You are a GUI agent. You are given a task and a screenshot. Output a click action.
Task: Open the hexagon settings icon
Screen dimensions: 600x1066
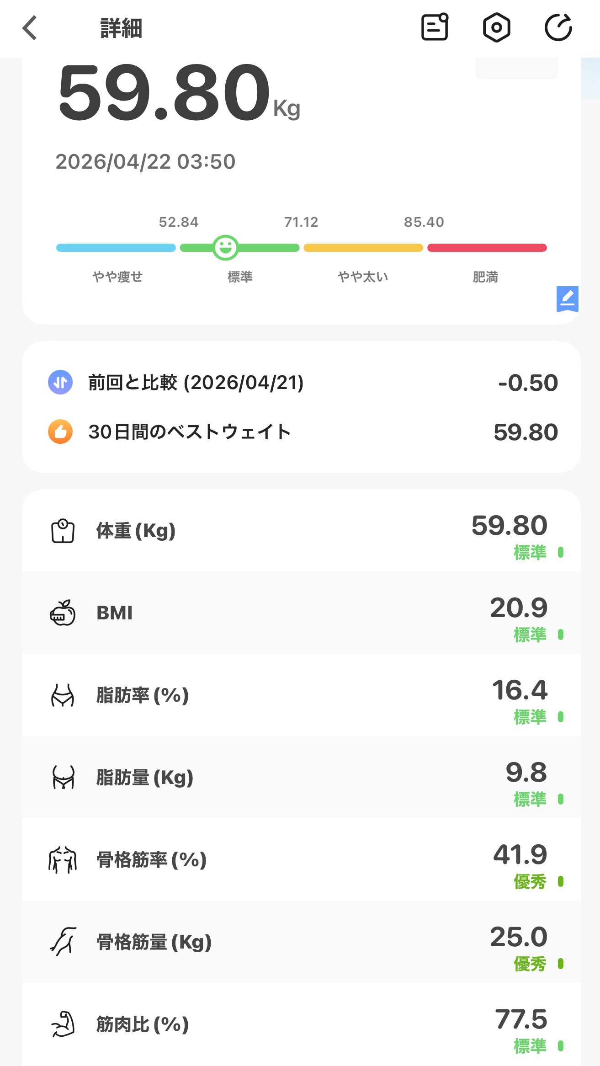496,28
